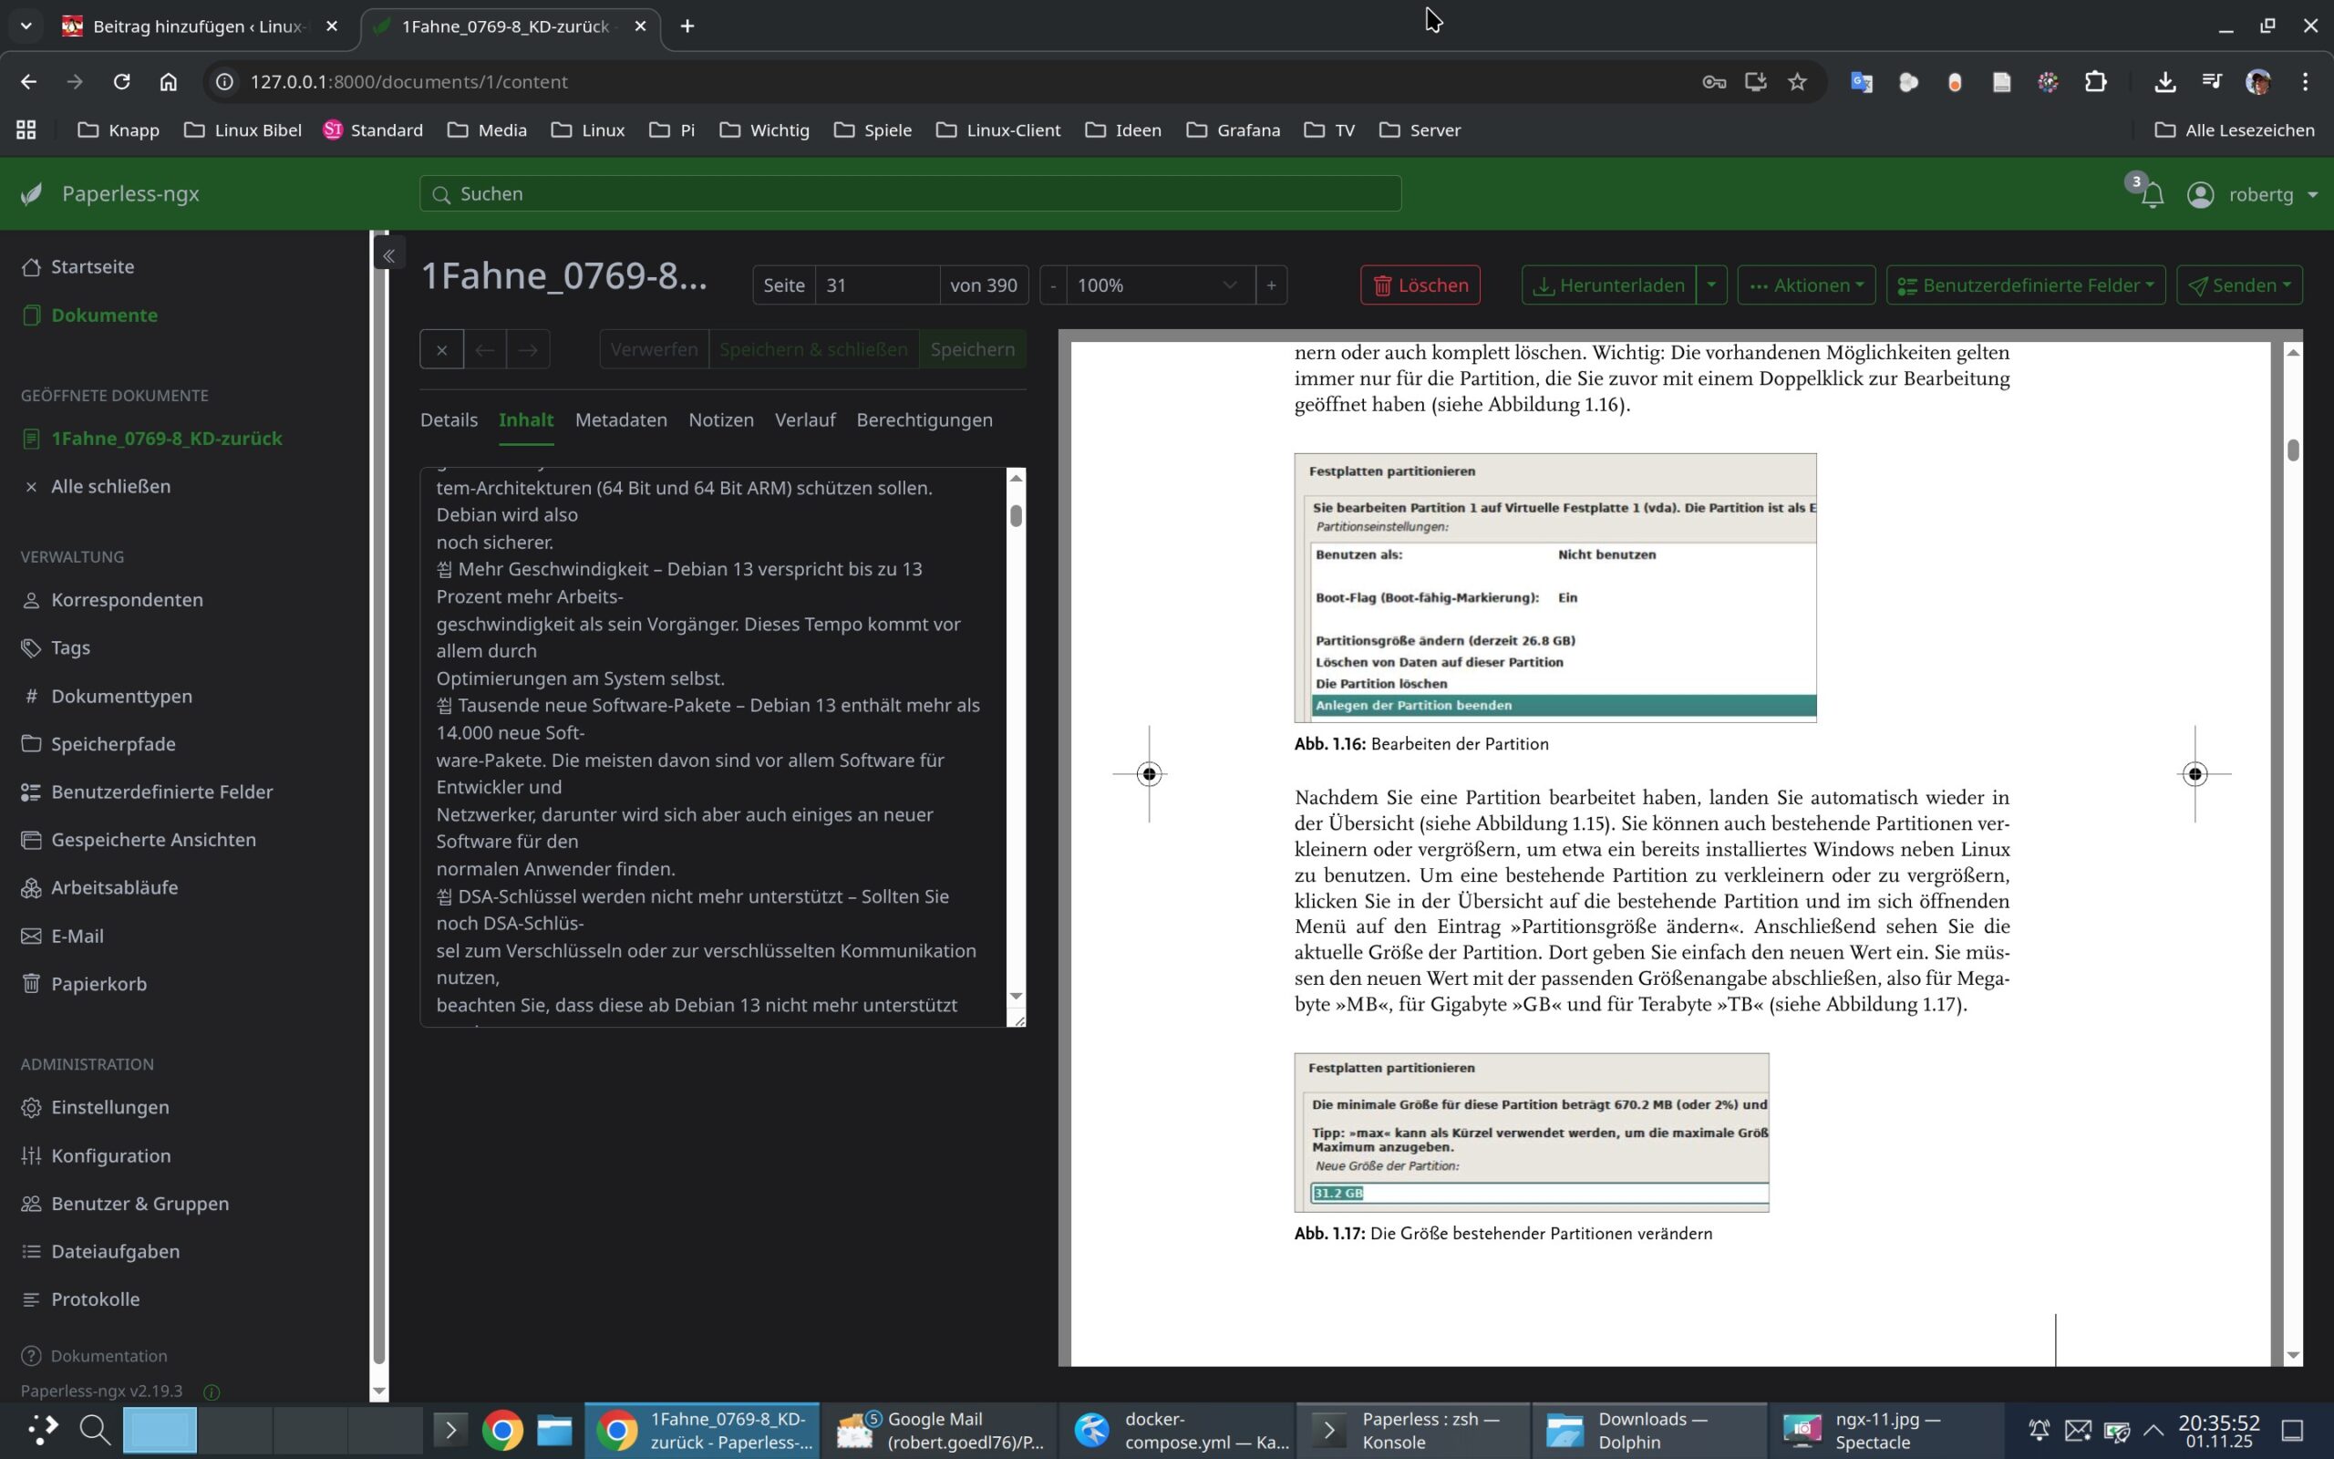Open Papierkorb trash in sidebar
The height and width of the screenshot is (1459, 2334).
(98, 983)
